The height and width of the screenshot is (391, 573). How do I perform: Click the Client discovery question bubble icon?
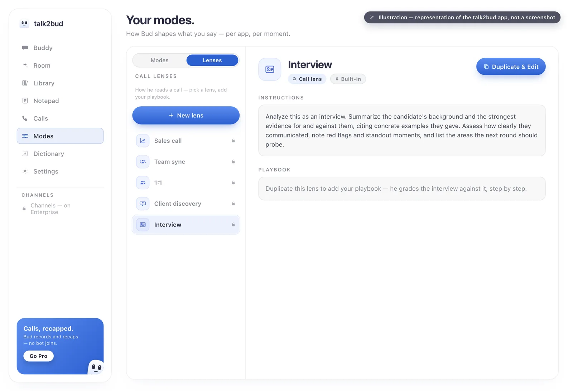[x=143, y=204]
